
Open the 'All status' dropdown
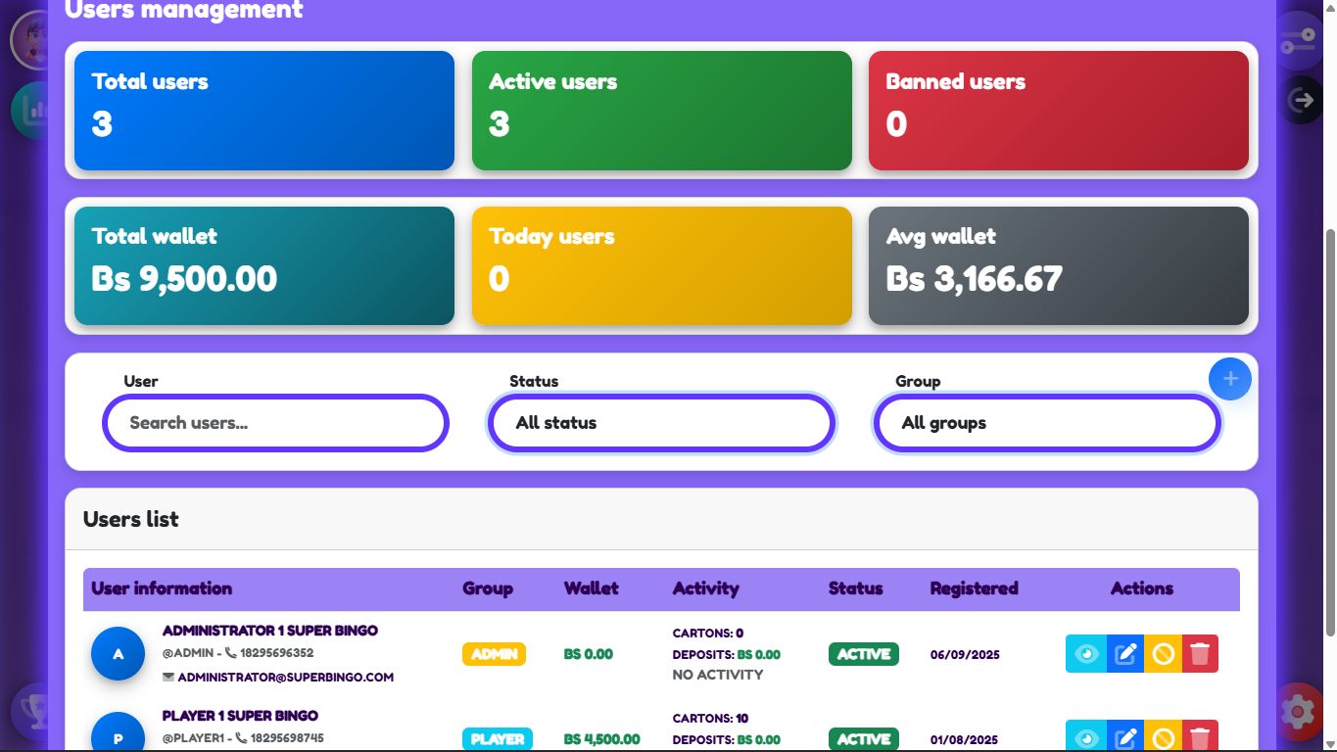pos(661,423)
